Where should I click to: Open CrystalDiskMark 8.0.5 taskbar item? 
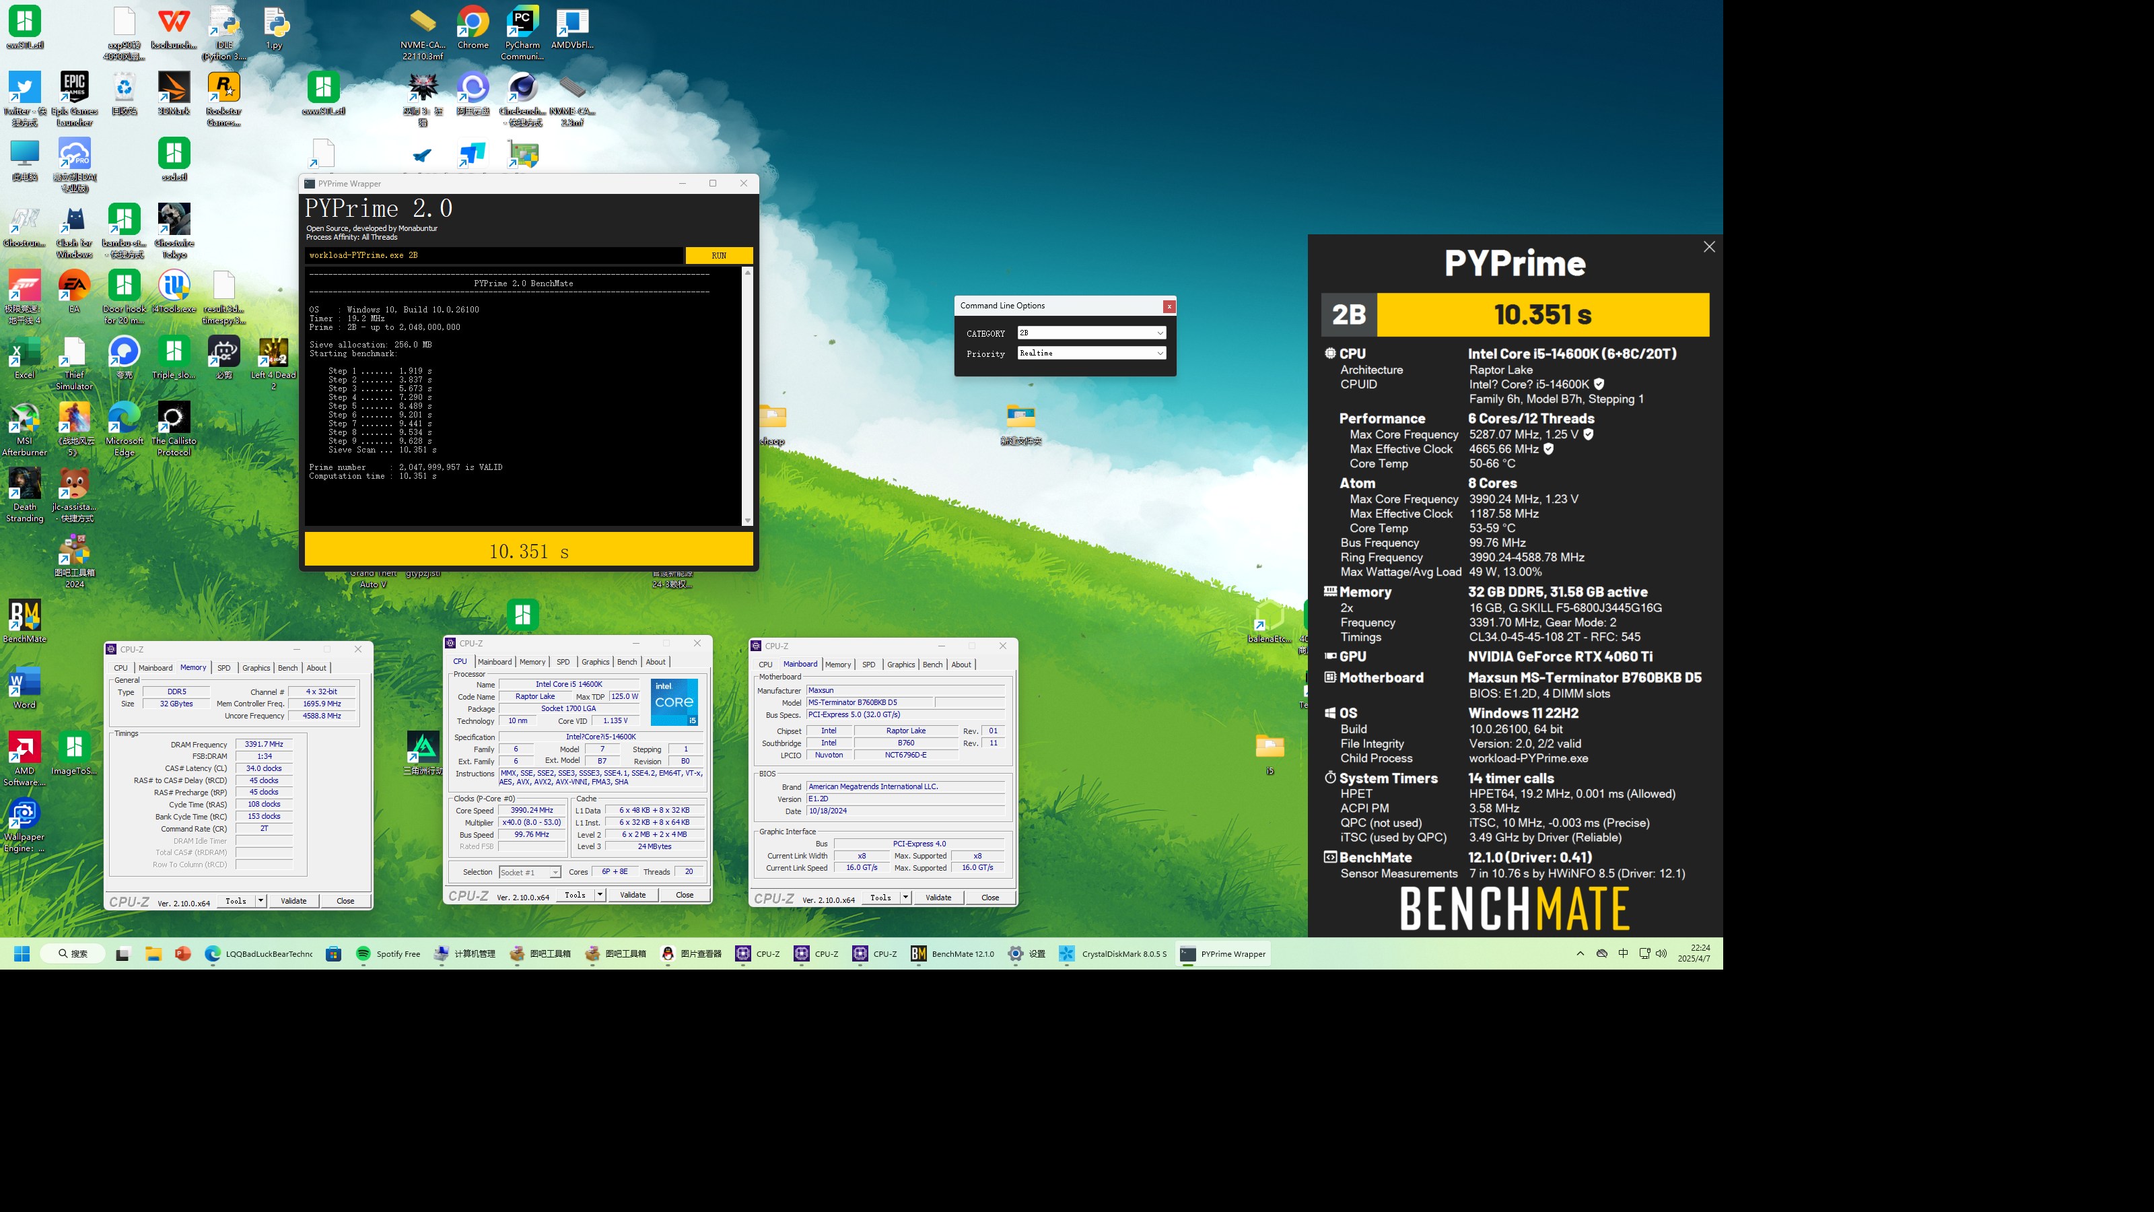[x=1113, y=953]
